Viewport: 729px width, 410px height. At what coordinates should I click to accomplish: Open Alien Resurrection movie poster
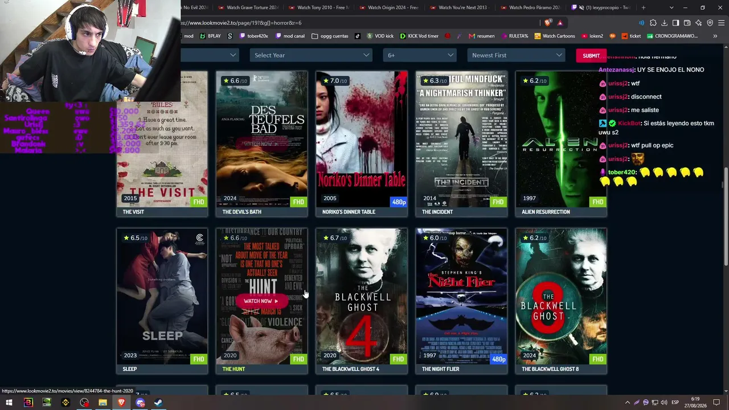(x=561, y=139)
